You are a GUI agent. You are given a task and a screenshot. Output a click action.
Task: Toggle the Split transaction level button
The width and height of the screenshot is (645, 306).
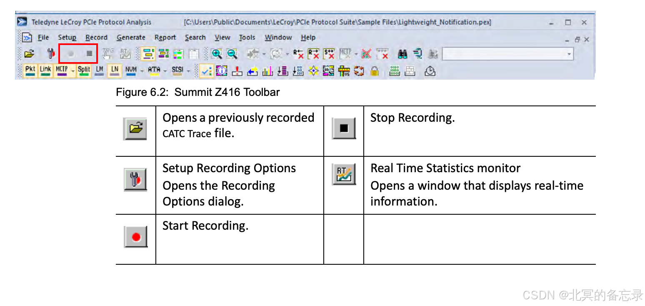tap(83, 71)
